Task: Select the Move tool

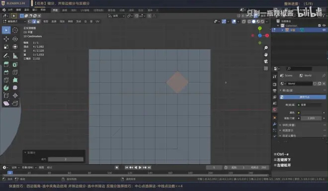Action: [x=6, y=39]
